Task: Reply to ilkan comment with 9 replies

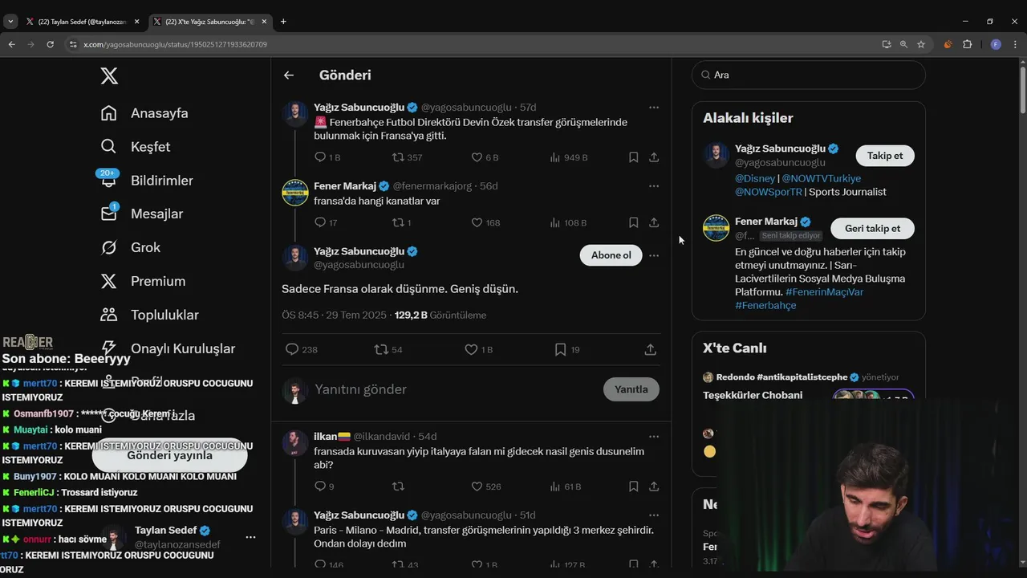Action: click(324, 486)
